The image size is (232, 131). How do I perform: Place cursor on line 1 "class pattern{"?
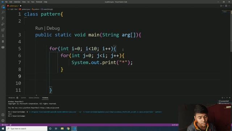tap(43, 14)
